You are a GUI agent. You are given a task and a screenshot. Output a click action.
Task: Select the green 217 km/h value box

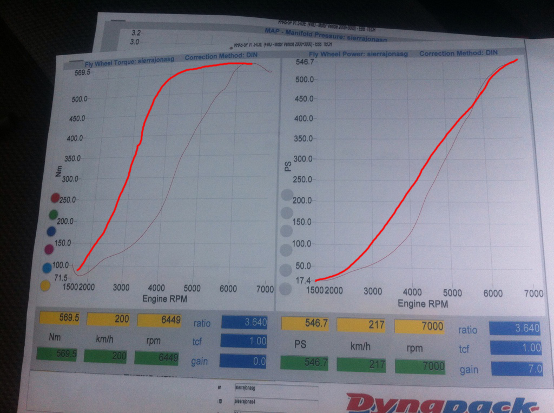(x=361, y=365)
